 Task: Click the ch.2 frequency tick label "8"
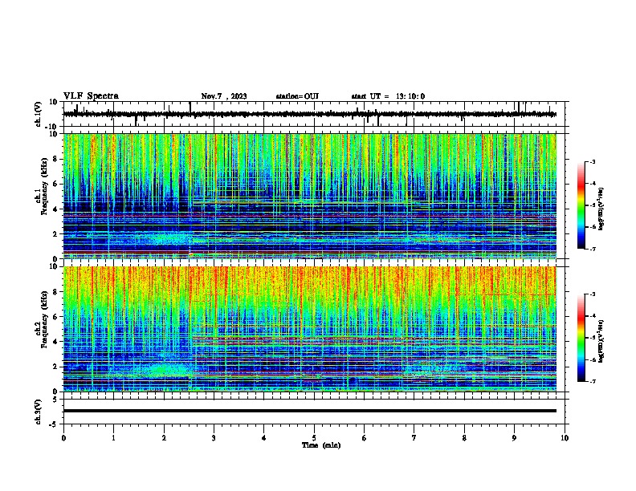pos(55,292)
